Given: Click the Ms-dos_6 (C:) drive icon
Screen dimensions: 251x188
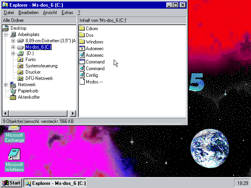Looking at the screenshot, I should pyautogui.click(x=20, y=47).
